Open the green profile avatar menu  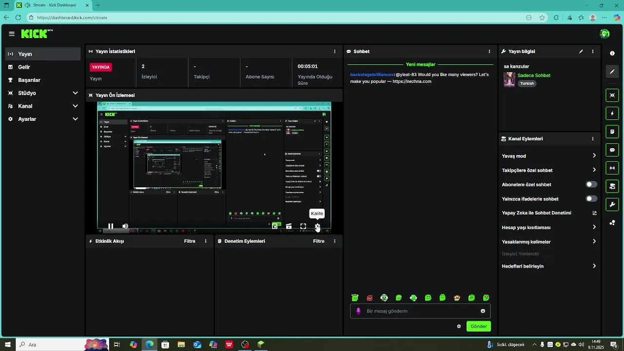(604, 34)
